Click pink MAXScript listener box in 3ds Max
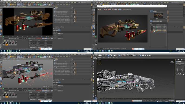This screenshot has height=104, width=185. click(x=95, y=100)
